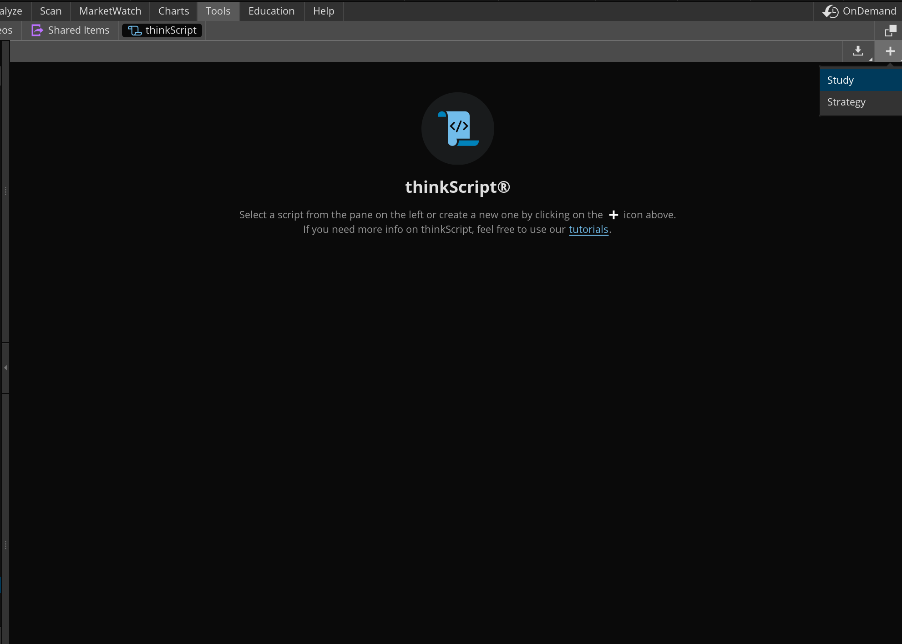This screenshot has width=902, height=644.
Task: Click the plus create new script icon
Action: [x=890, y=51]
